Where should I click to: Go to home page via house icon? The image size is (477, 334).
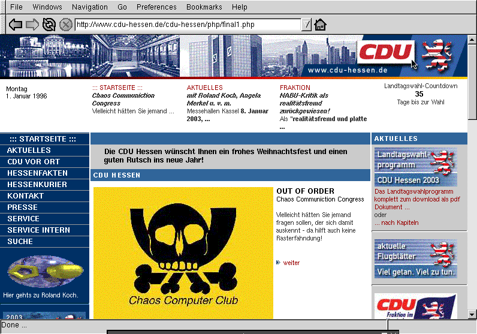pos(320,25)
